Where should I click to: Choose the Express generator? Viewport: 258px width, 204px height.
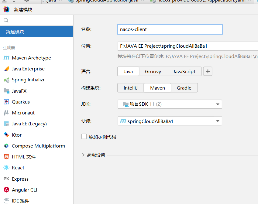[x=36, y=179]
